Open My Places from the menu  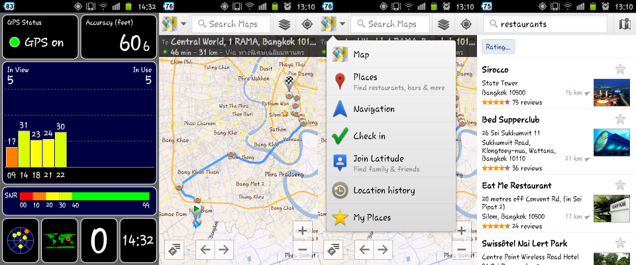tap(391, 217)
